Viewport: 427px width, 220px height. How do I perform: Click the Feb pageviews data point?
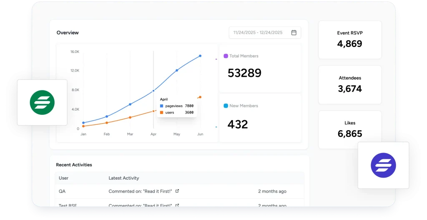coord(107,116)
